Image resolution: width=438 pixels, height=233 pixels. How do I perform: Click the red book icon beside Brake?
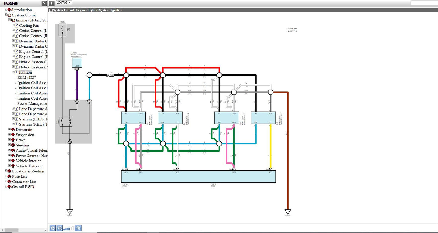(13, 140)
